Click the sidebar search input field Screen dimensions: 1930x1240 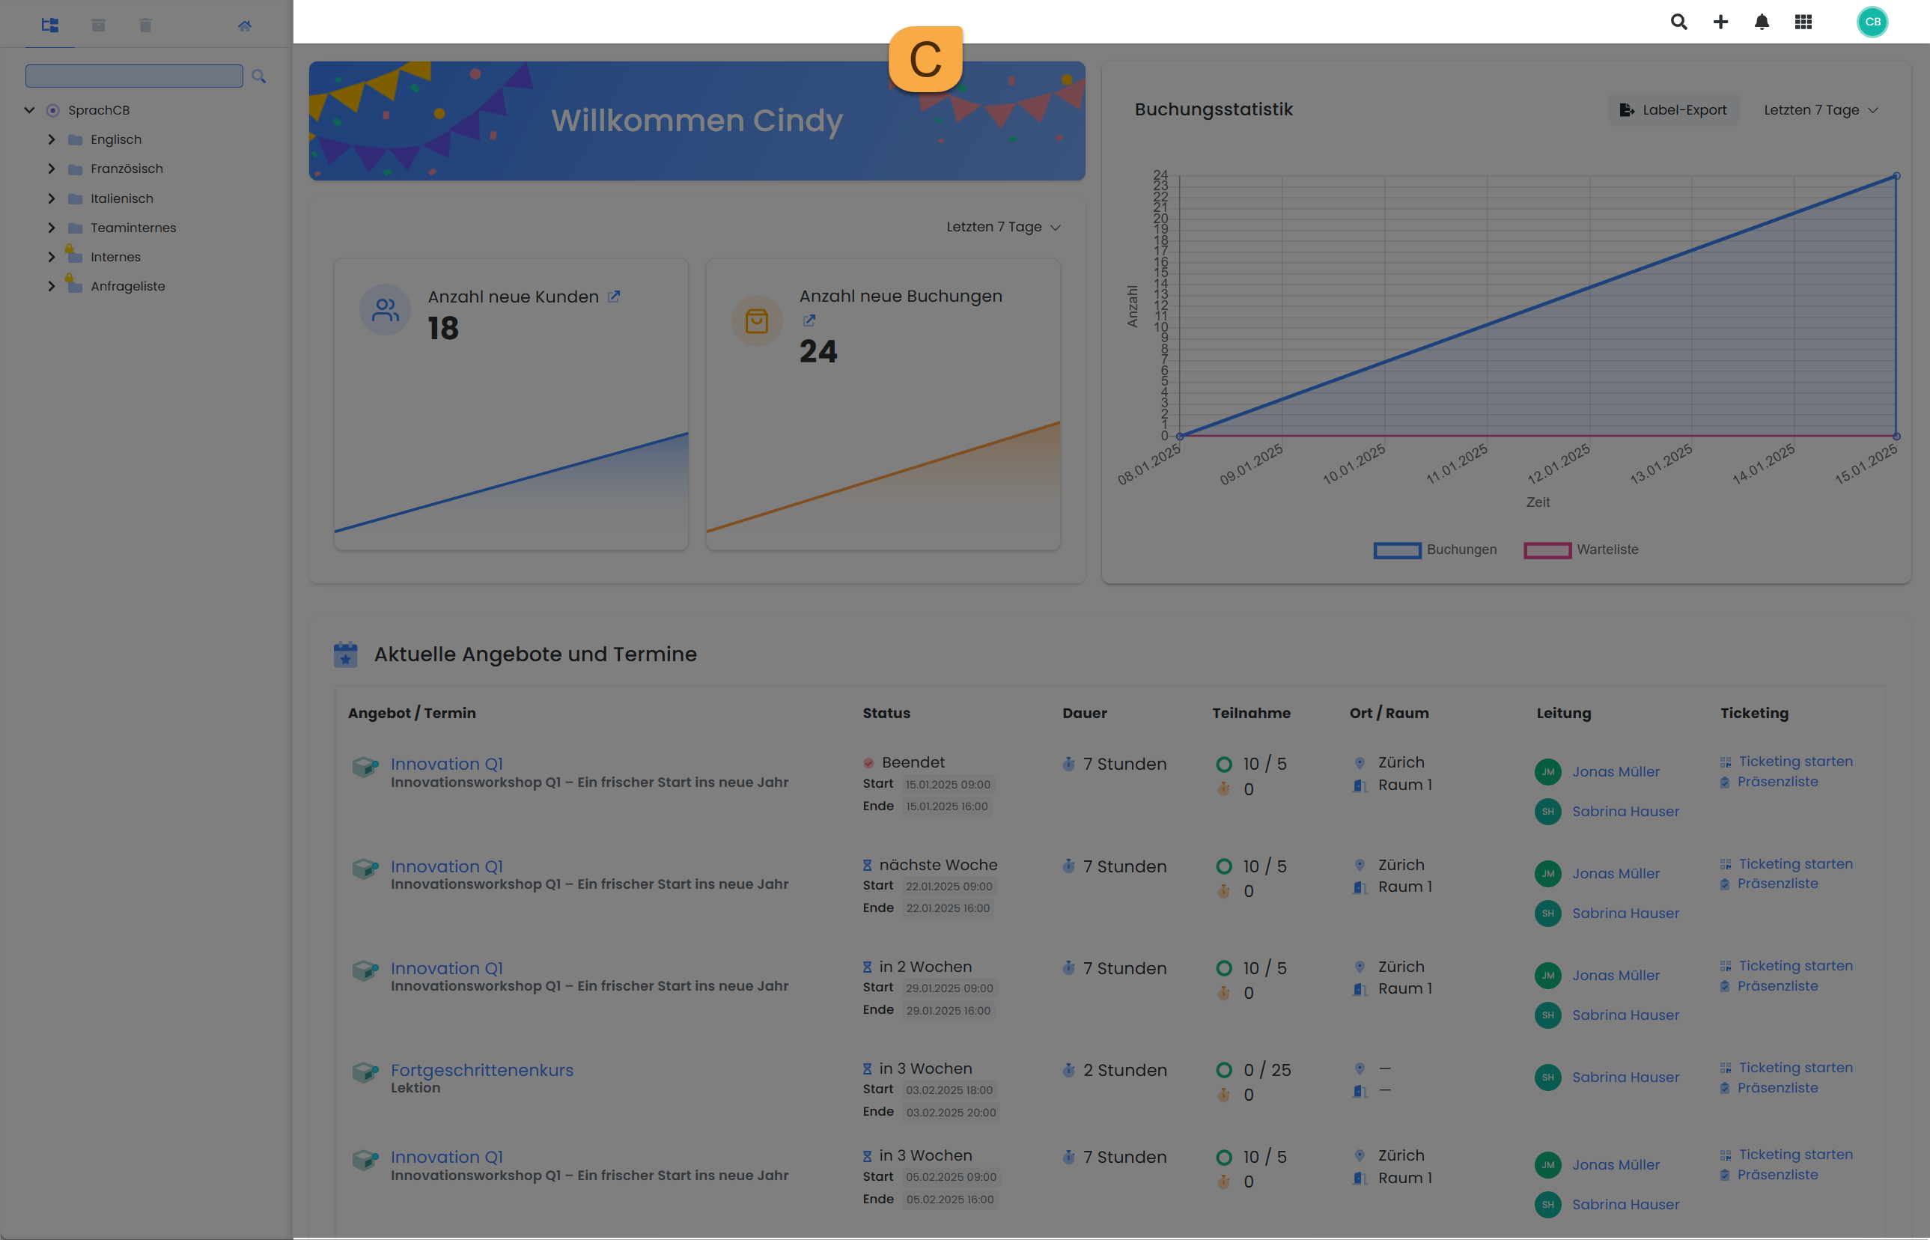point(133,75)
